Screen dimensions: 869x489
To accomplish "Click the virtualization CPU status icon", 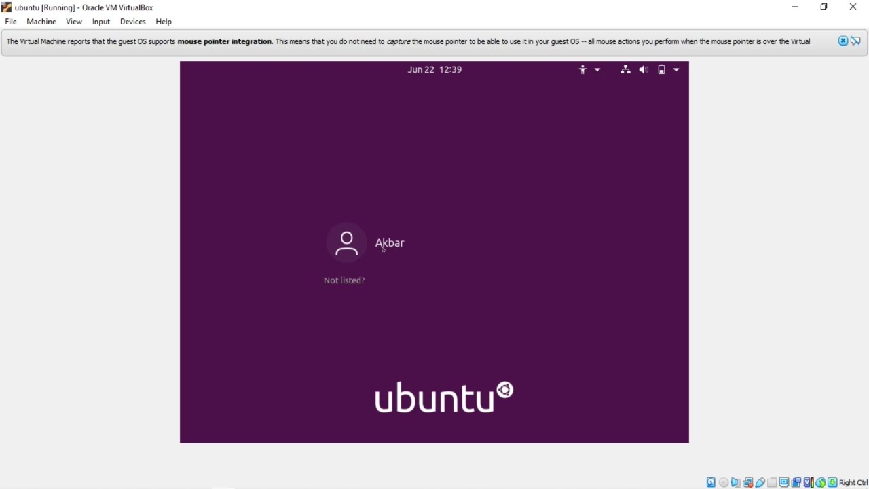I will pyautogui.click(x=809, y=482).
